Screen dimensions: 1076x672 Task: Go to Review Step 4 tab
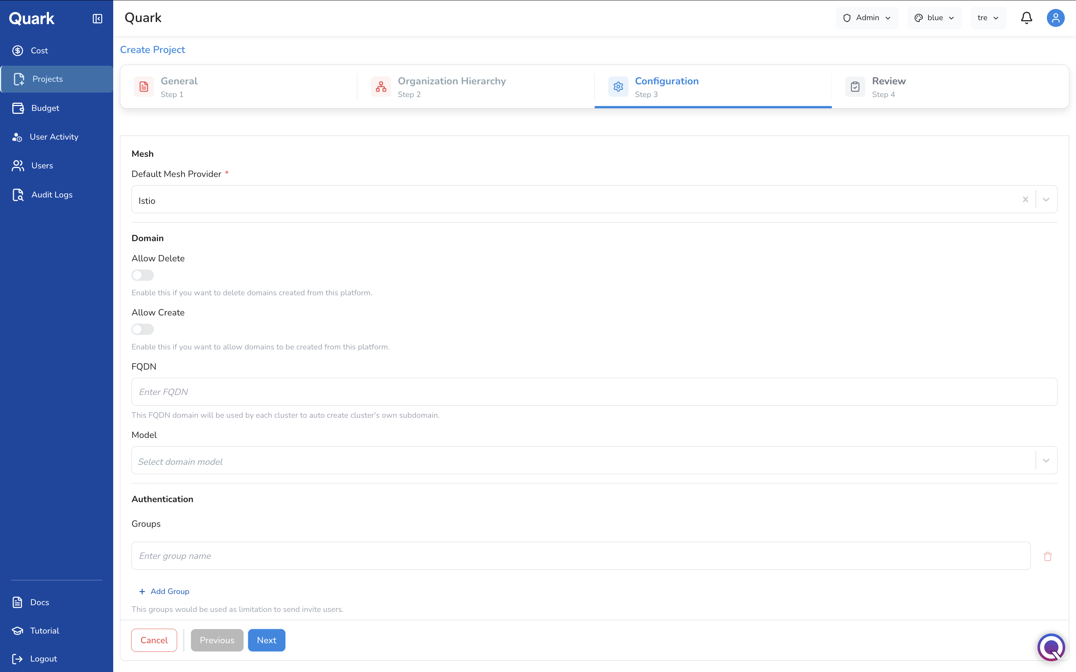point(950,87)
